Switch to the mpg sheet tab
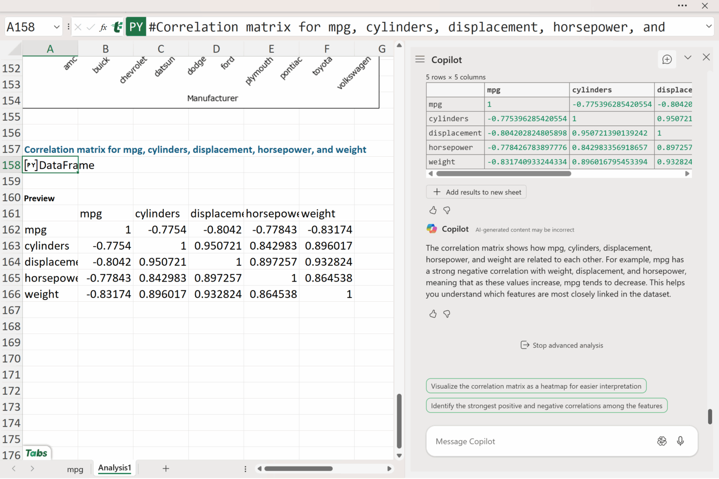Image resolution: width=719 pixels, height=479 pixels. (75, 469)
